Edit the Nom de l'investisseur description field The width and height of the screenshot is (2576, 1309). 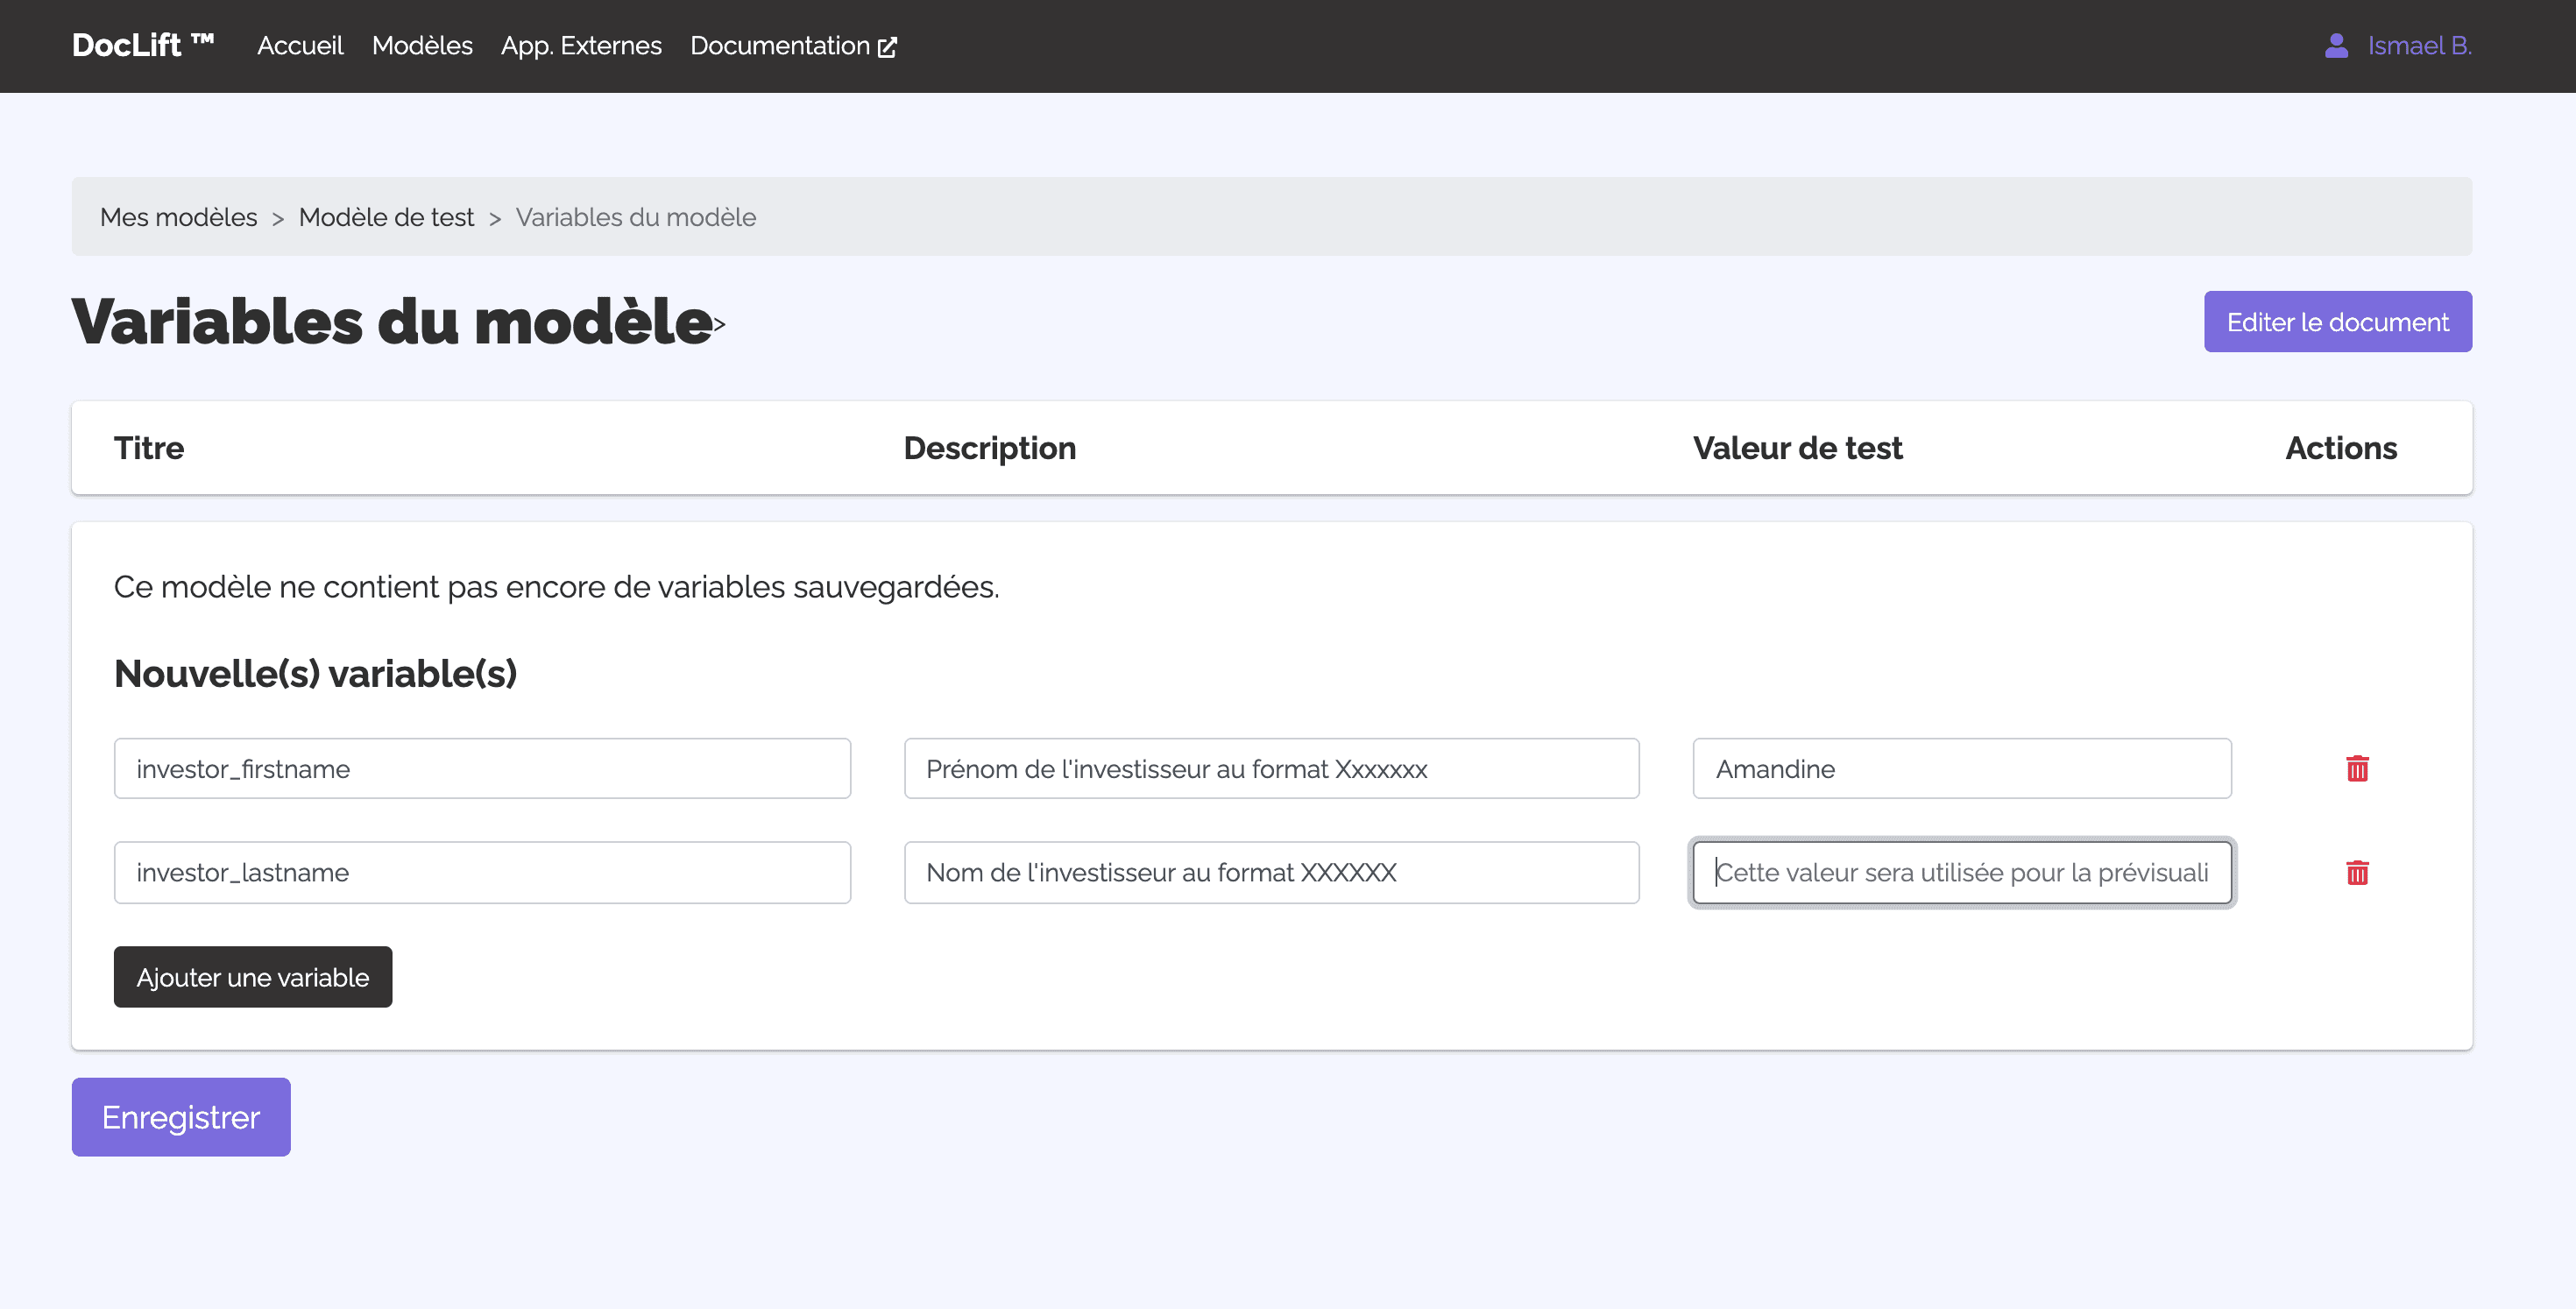coord(1271,872)
